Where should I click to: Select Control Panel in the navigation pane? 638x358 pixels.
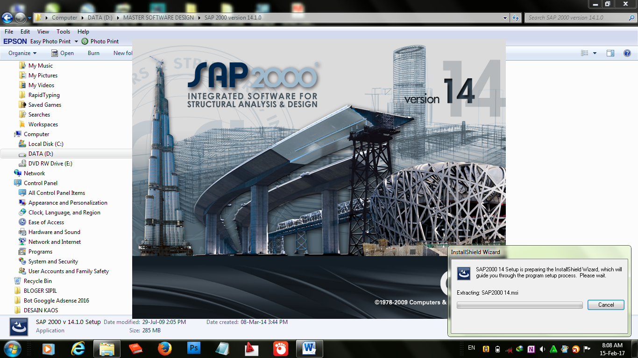coord(41,183)
